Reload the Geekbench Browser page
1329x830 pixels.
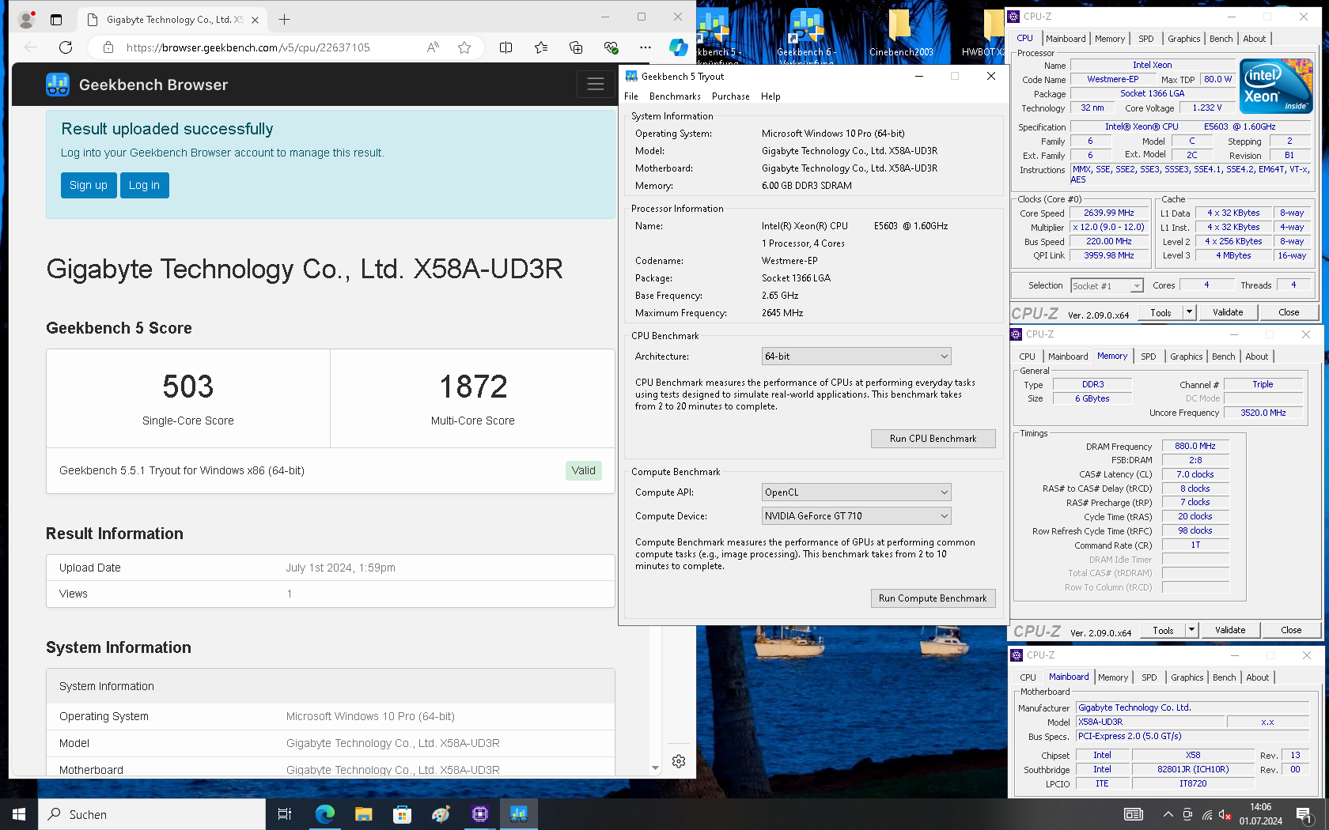pos(66,47)
